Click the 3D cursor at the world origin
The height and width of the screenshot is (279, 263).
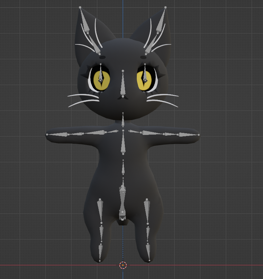pyautogui.click(x=123, y=265)
